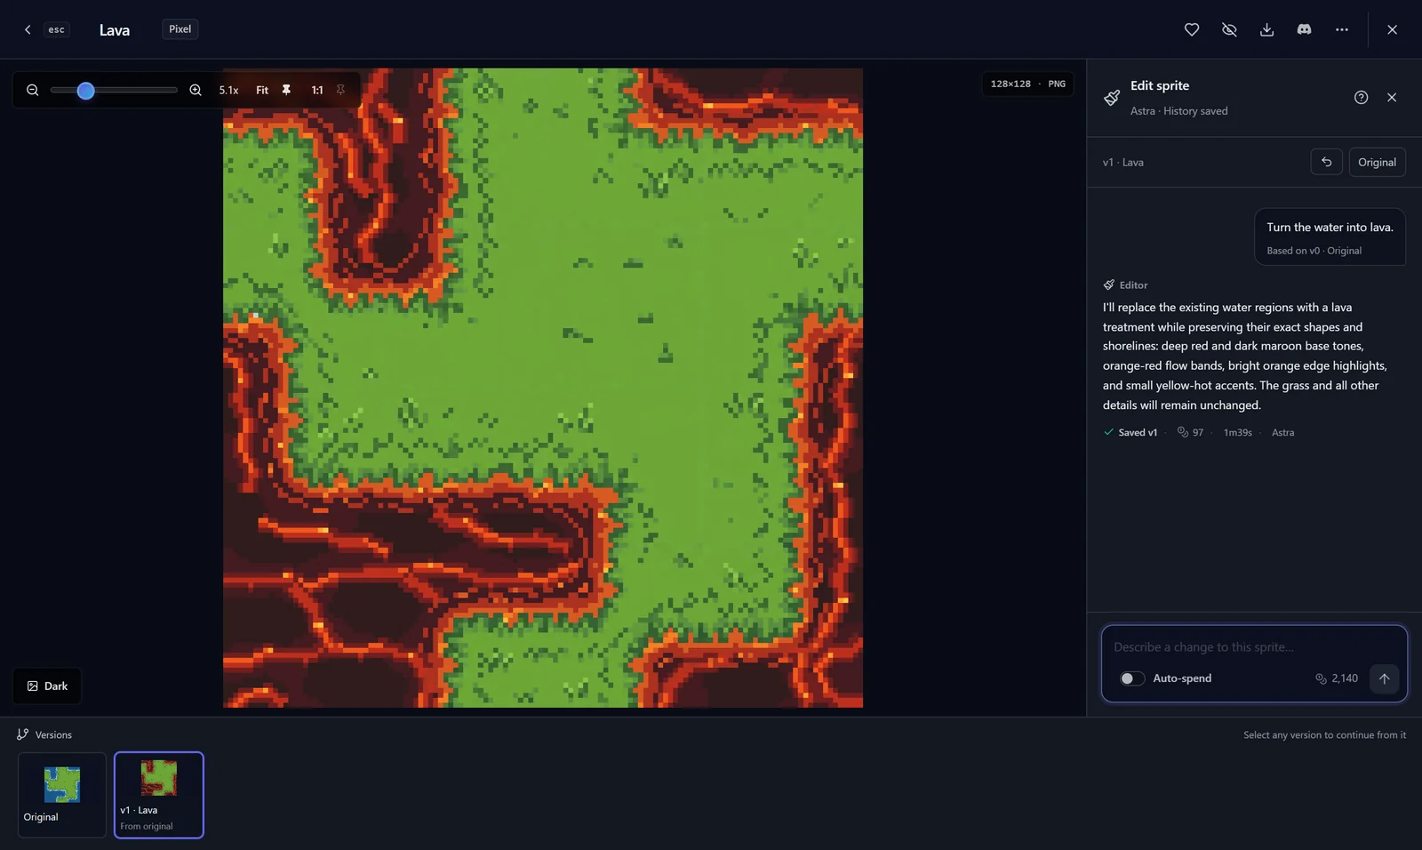Adjust the zoom level slider
1422x850 pixels.
[x=114, y=90]
